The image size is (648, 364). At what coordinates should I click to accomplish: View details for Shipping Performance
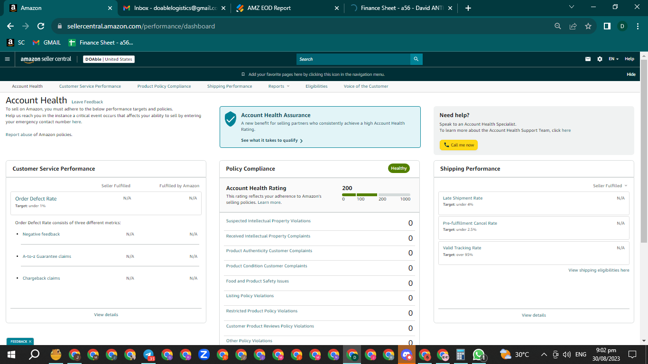[x=534, y=315]
